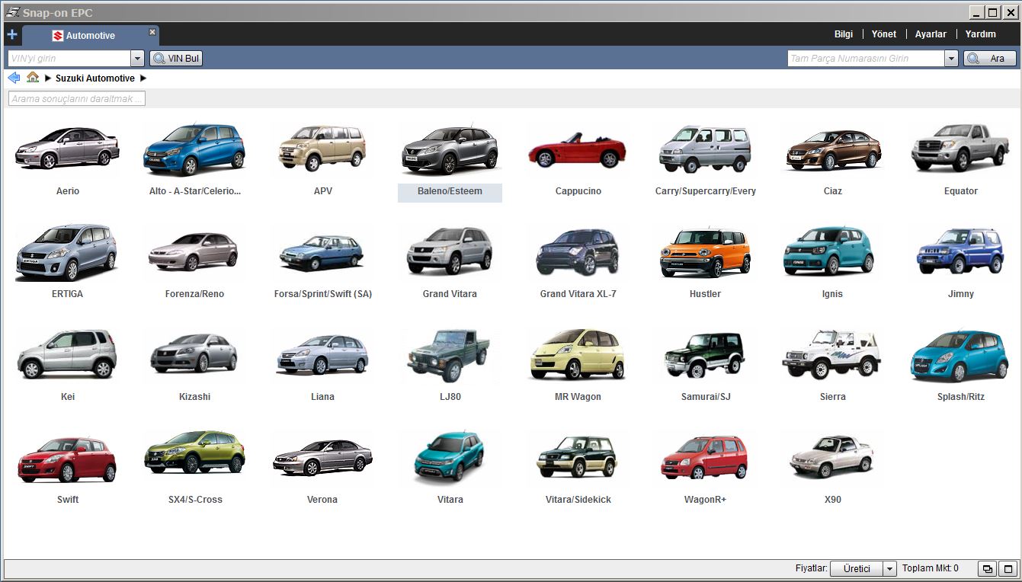Click the Suzuki Automotive breadcrumb
This screenshot has width=1022, height=582.
click(95, 78)
